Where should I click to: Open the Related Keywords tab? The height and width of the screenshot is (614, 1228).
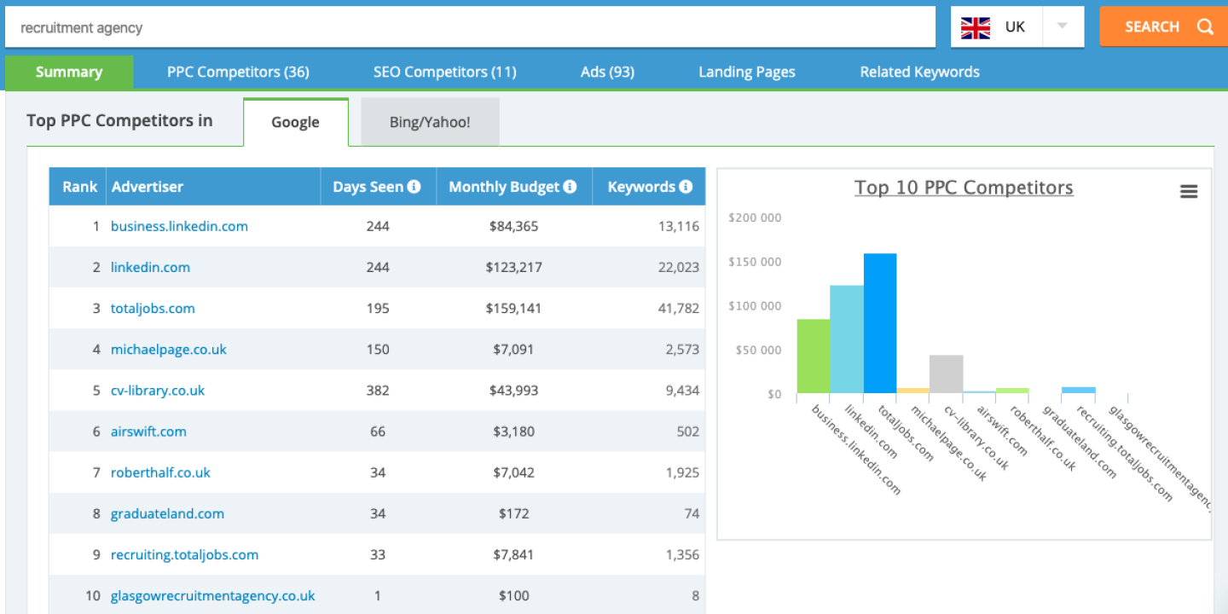[919, 72]
